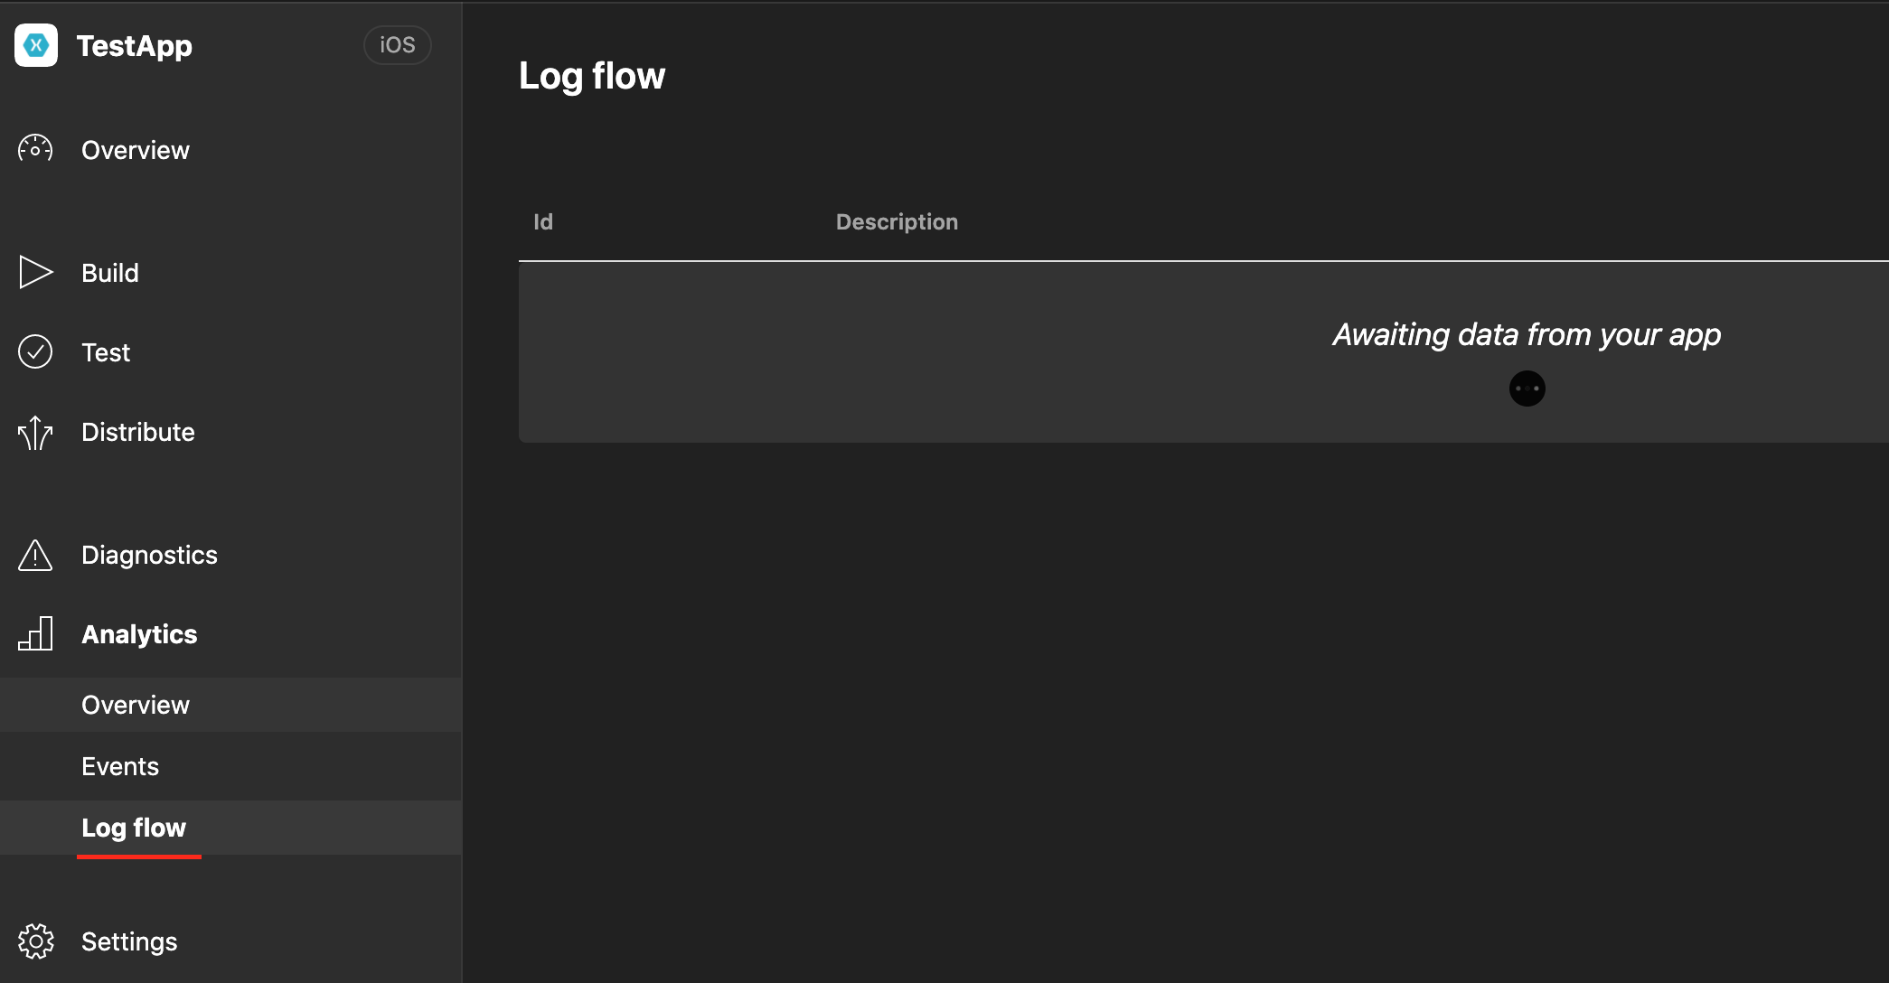Image resolution: width=1889 pixels, height=983 pixels.
Task: Click the Xamarin TestApp logo icon
Action: point(36,45)
